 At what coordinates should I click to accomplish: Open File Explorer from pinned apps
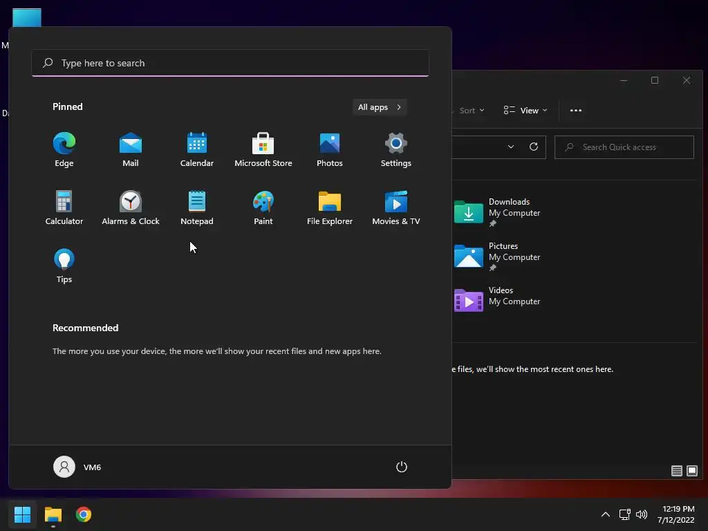coord(330,208)
